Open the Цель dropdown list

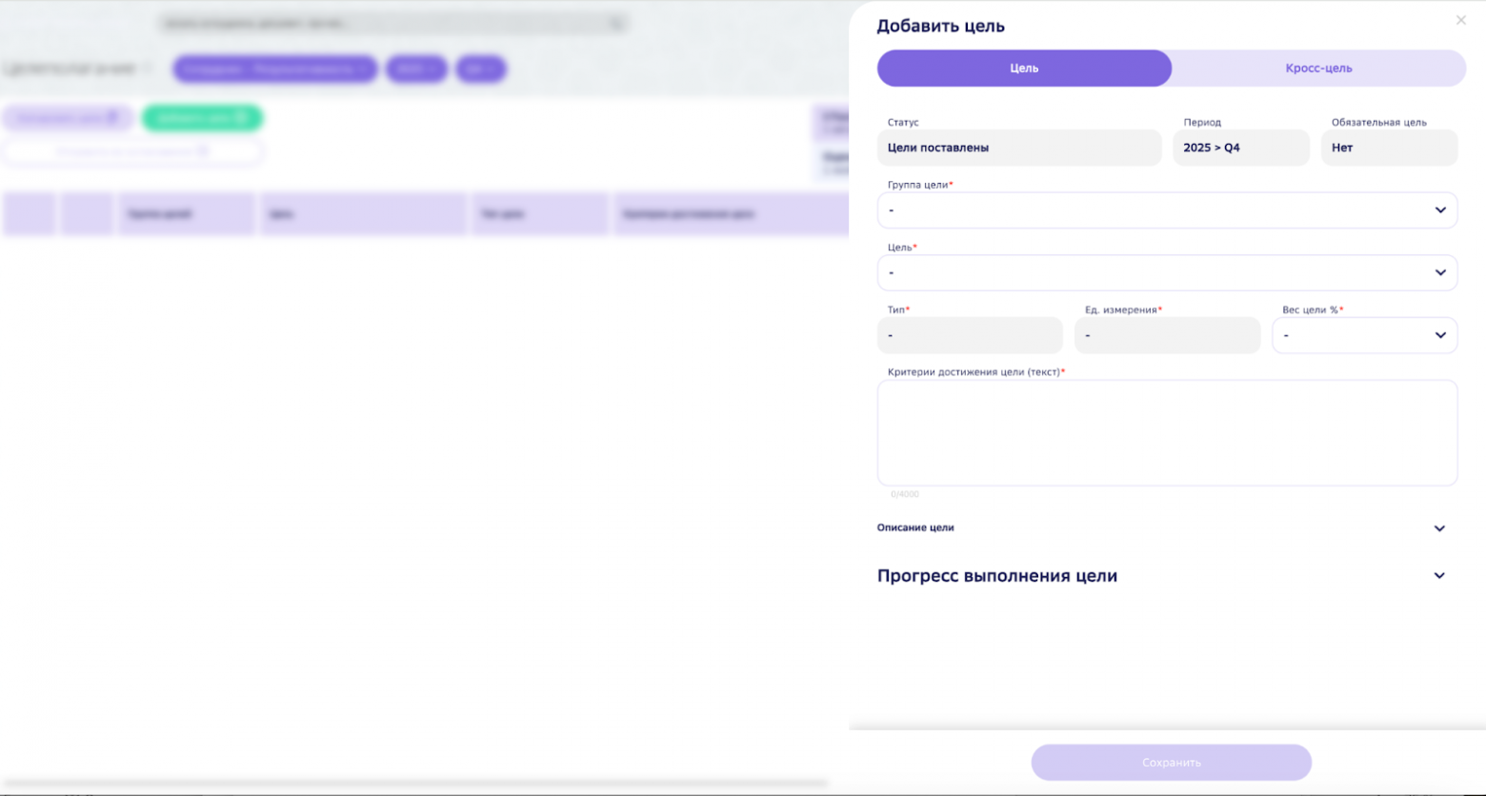1167,273
